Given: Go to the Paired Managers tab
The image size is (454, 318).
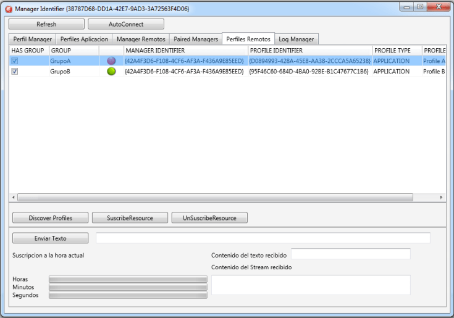Looking at the screenshot, I should (x=196, y=39).
